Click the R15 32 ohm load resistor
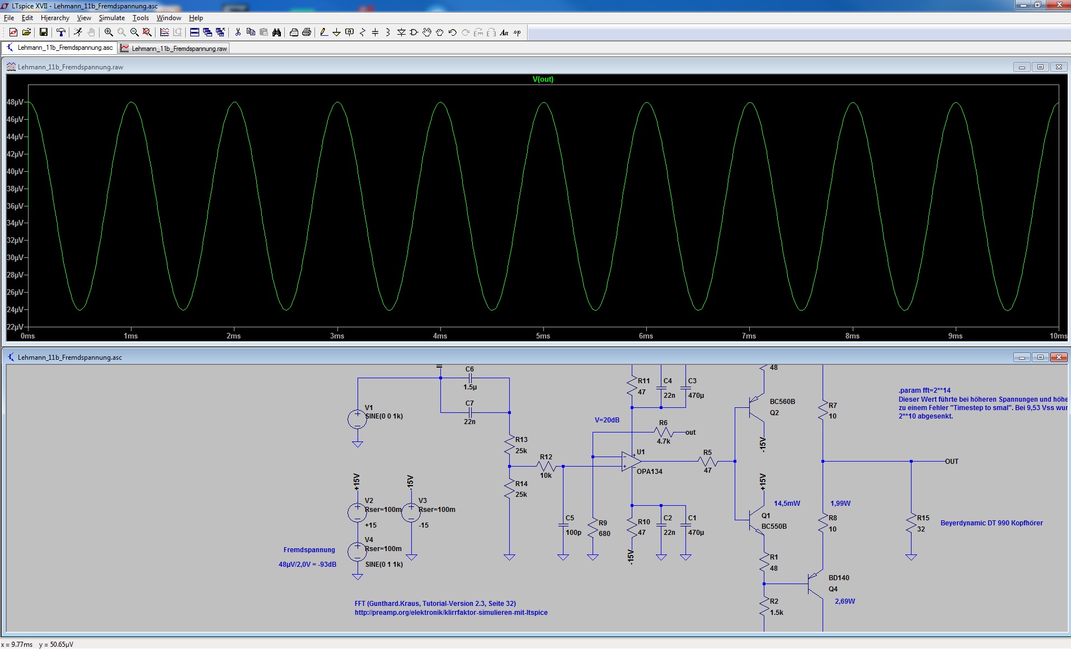The width and height of the screenshot is (1071, 649). (x=911, y=523)
